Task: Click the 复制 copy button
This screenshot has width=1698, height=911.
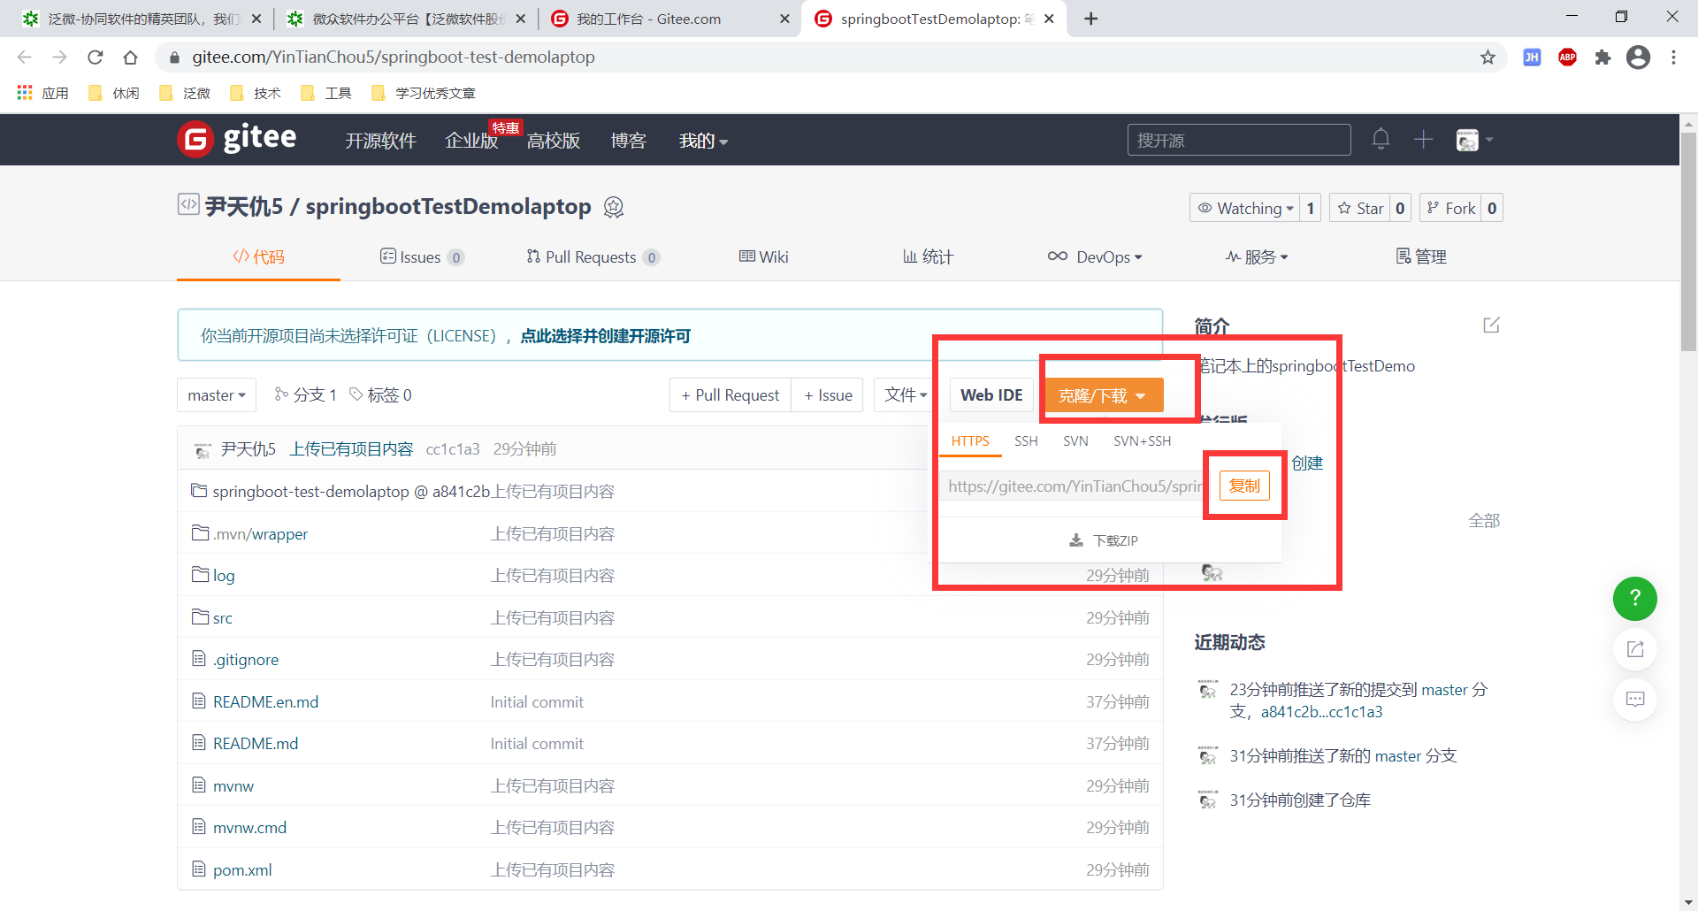Action: point(1243,486)
